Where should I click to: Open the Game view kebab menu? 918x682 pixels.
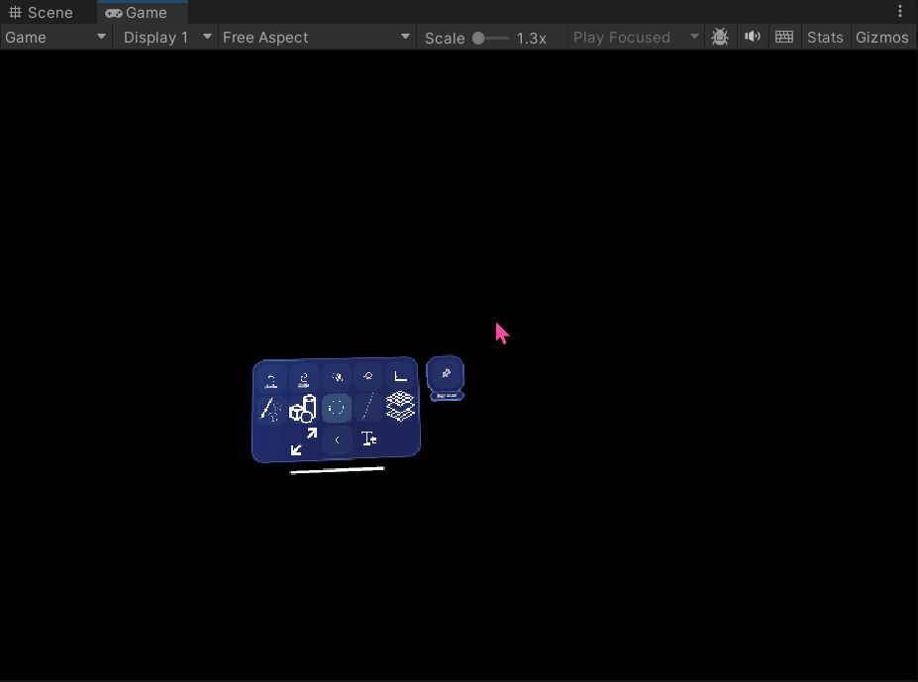900,11
